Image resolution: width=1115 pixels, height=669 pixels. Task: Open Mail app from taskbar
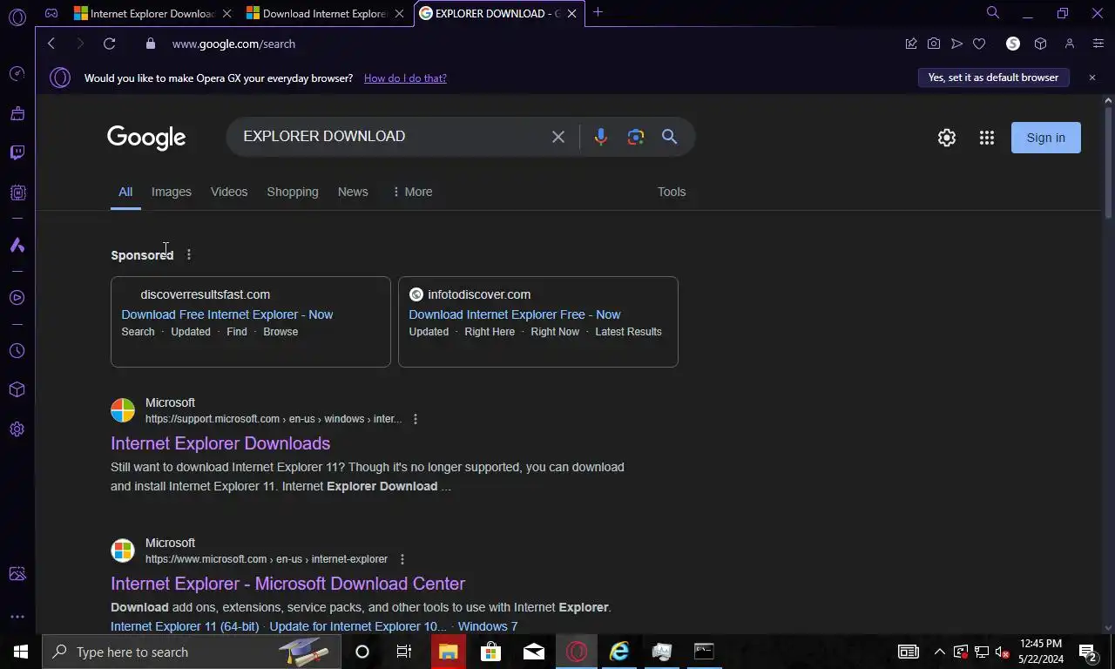coord(534,652)
